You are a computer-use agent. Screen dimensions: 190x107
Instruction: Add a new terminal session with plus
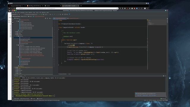tap(25, 76)
